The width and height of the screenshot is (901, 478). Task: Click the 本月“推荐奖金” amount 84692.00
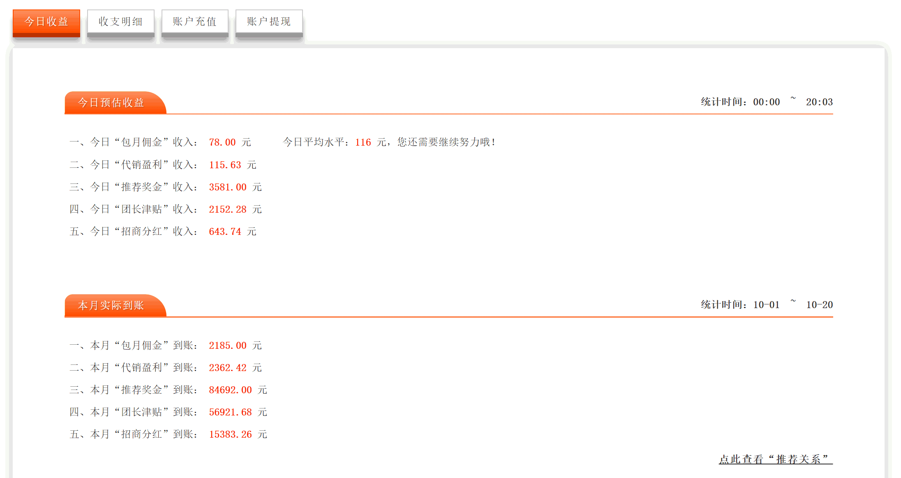click(230, 390)
